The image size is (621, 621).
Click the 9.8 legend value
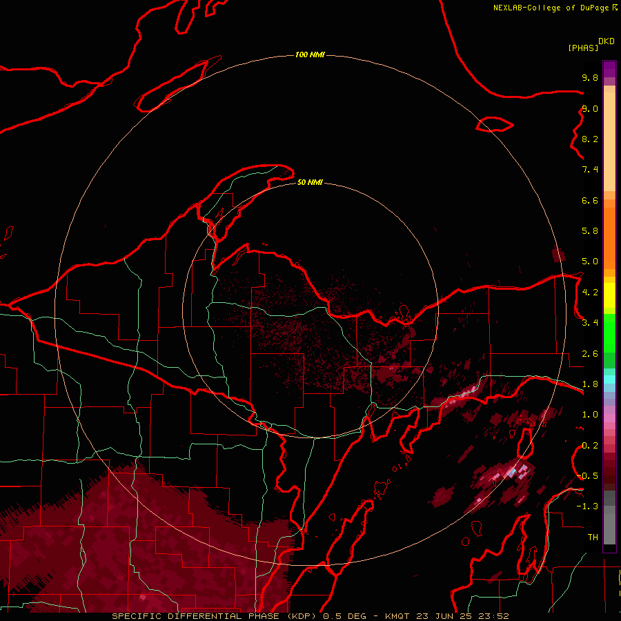click(x=590, y=78)
